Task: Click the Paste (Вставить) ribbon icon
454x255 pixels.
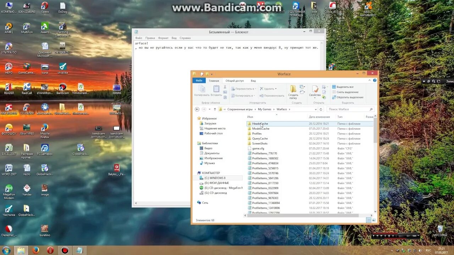Action: pos(216,91)
